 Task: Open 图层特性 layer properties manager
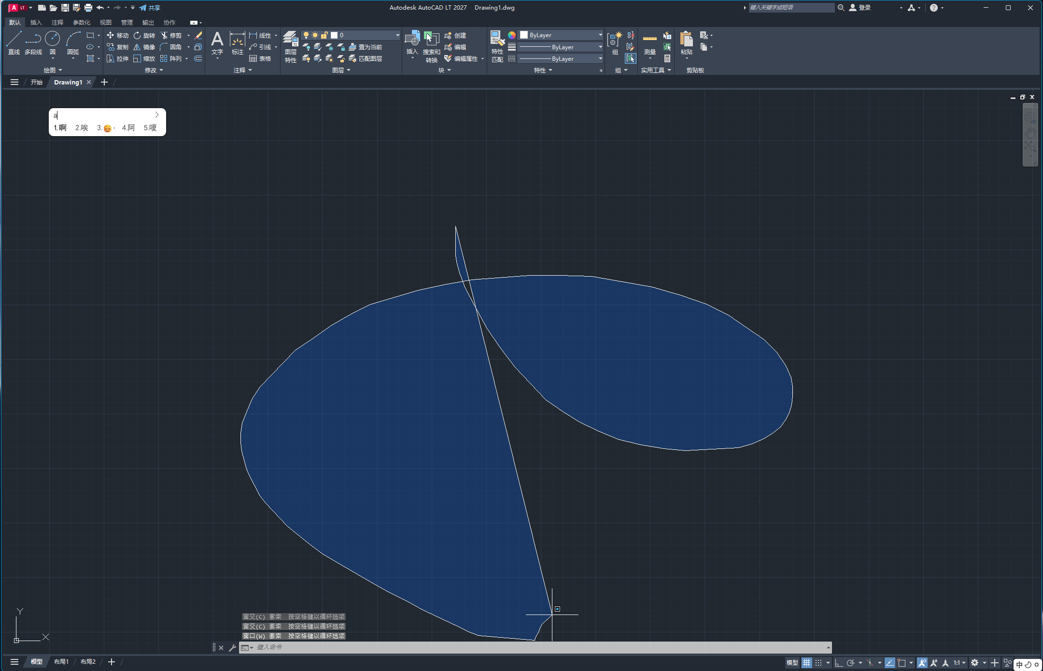[x=290, y=47]
